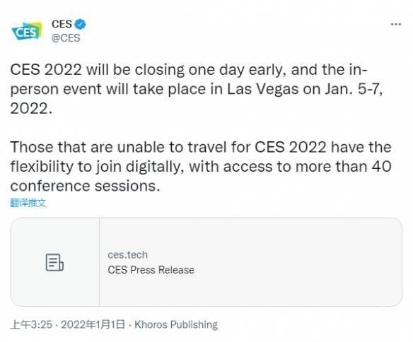Screen dimensions: 413x342
Task: Click the lone "2022." line of tweet
Action: point(31,108)
